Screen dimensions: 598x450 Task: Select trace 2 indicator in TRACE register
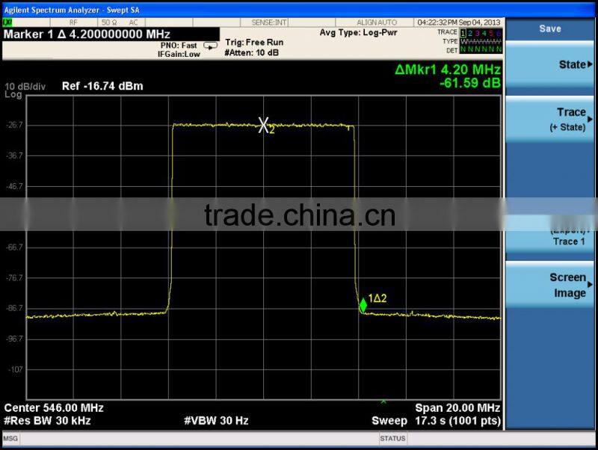click(470, 32)
